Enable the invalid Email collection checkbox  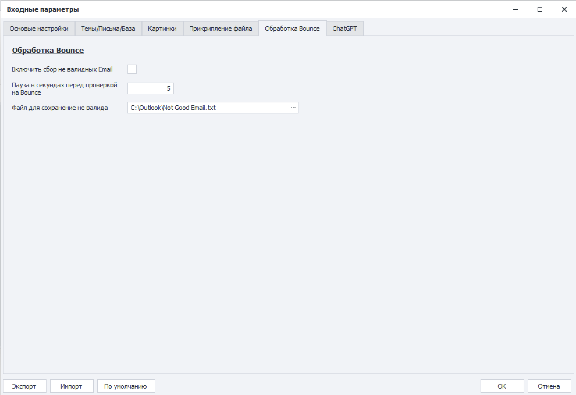132,69
